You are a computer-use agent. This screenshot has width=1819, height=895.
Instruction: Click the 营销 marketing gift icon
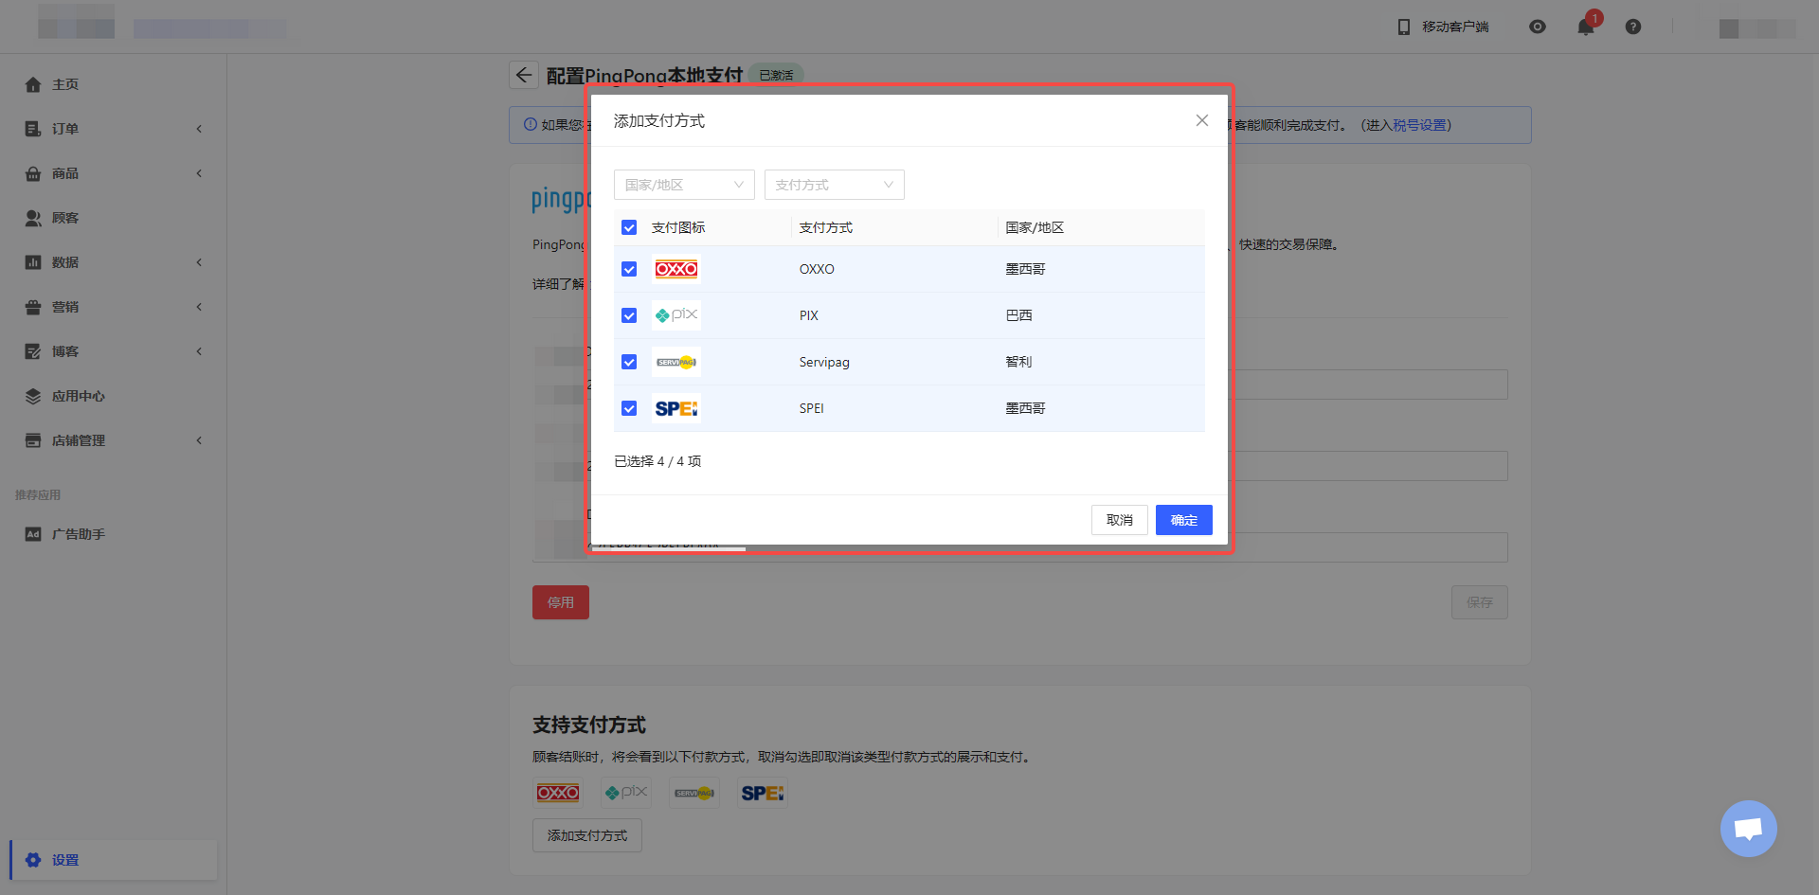(33, 307)
